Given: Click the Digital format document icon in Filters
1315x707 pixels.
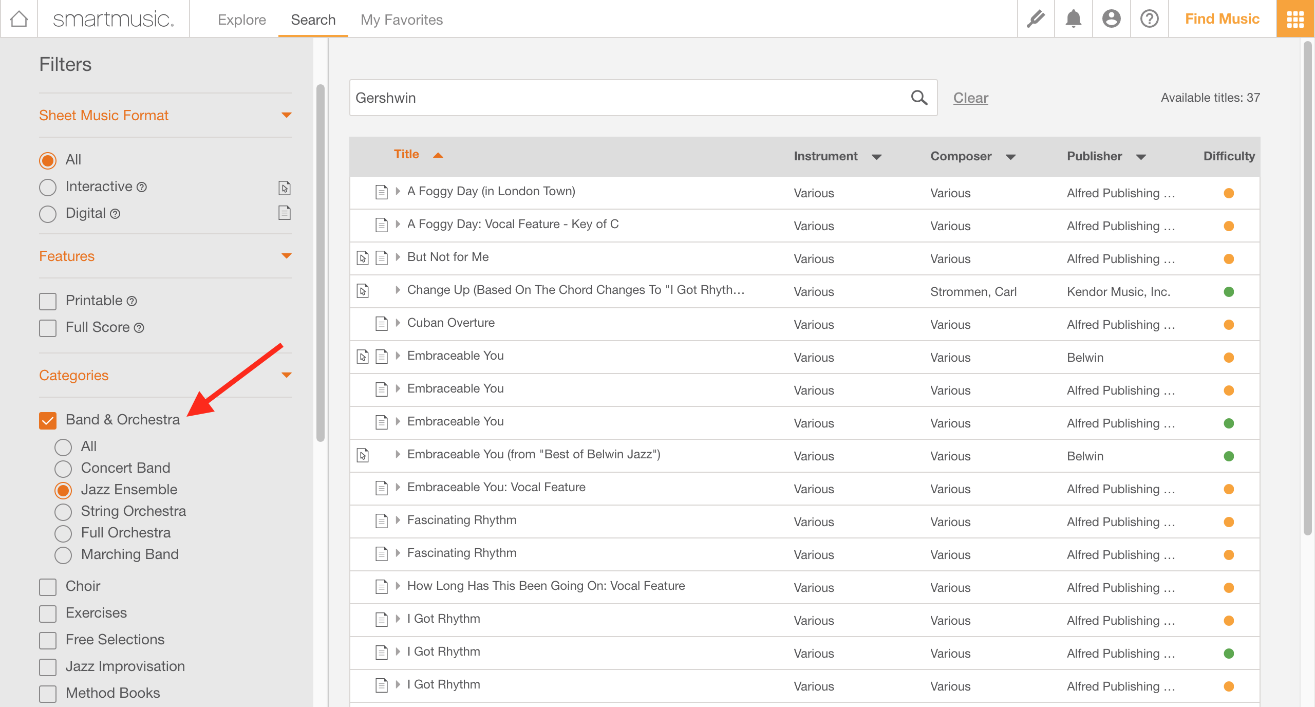Looking at the screenshot, I should pos(285,213).
